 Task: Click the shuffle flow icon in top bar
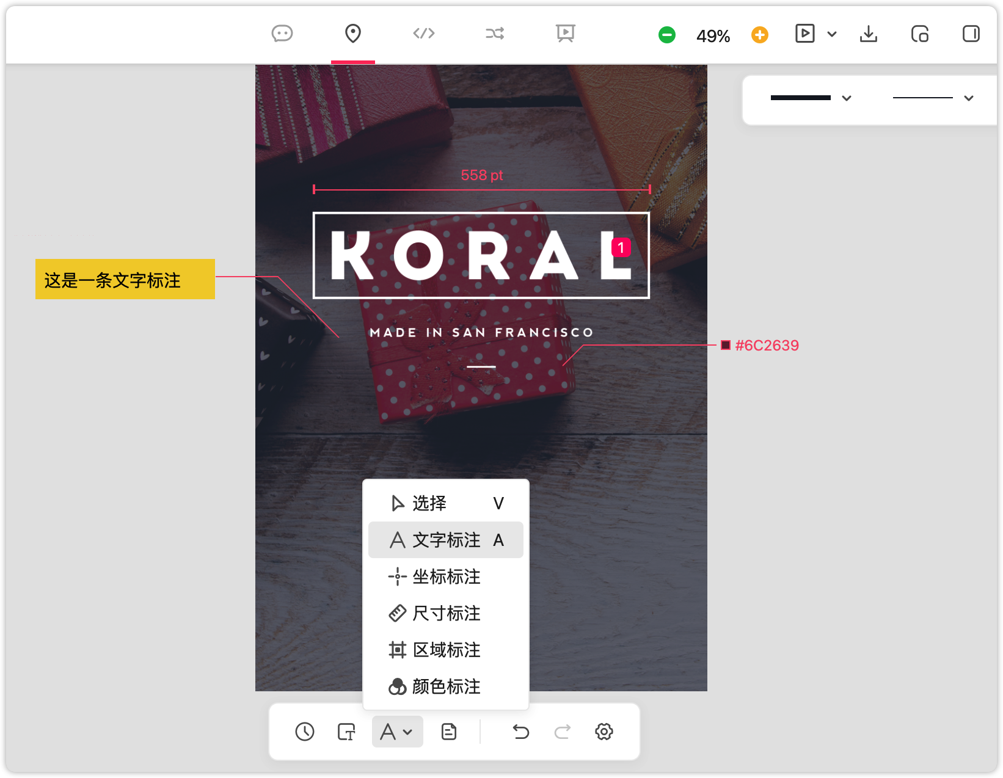pos(495,34)
